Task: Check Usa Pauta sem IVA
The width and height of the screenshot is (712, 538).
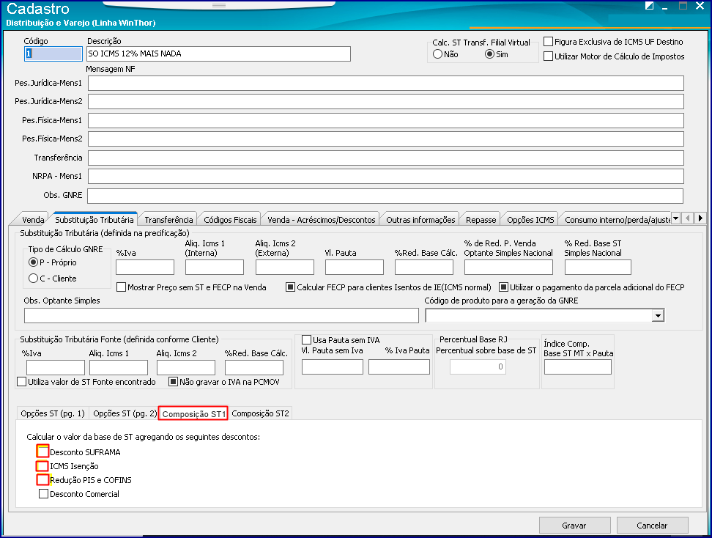Action: (x=306, y=340)
